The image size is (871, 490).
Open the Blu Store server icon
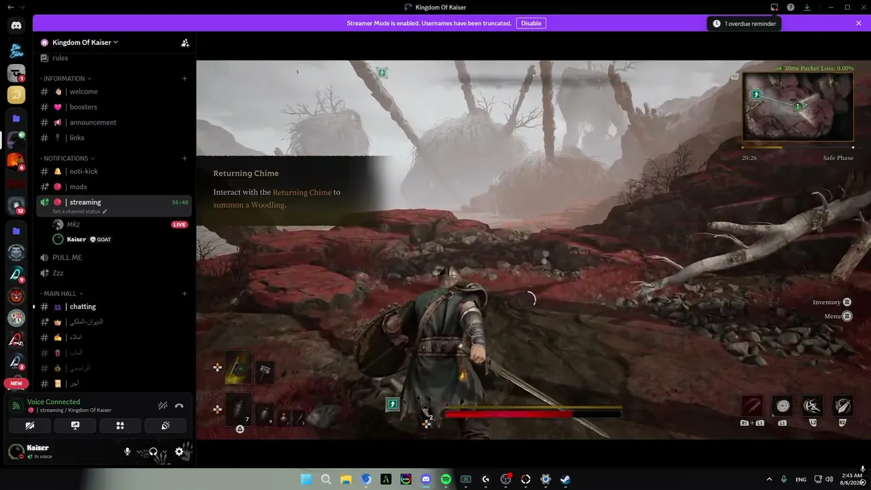[16, 50]
